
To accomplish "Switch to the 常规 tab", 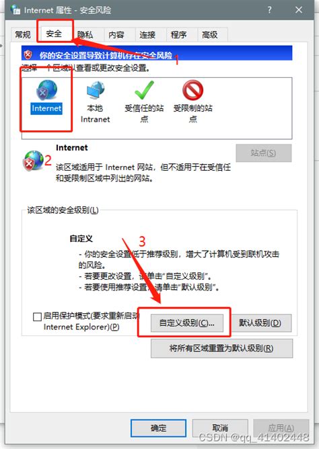I will click(x=23, y=35).
